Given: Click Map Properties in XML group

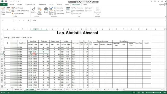Looking at the screenshot, I should point(77,8).
